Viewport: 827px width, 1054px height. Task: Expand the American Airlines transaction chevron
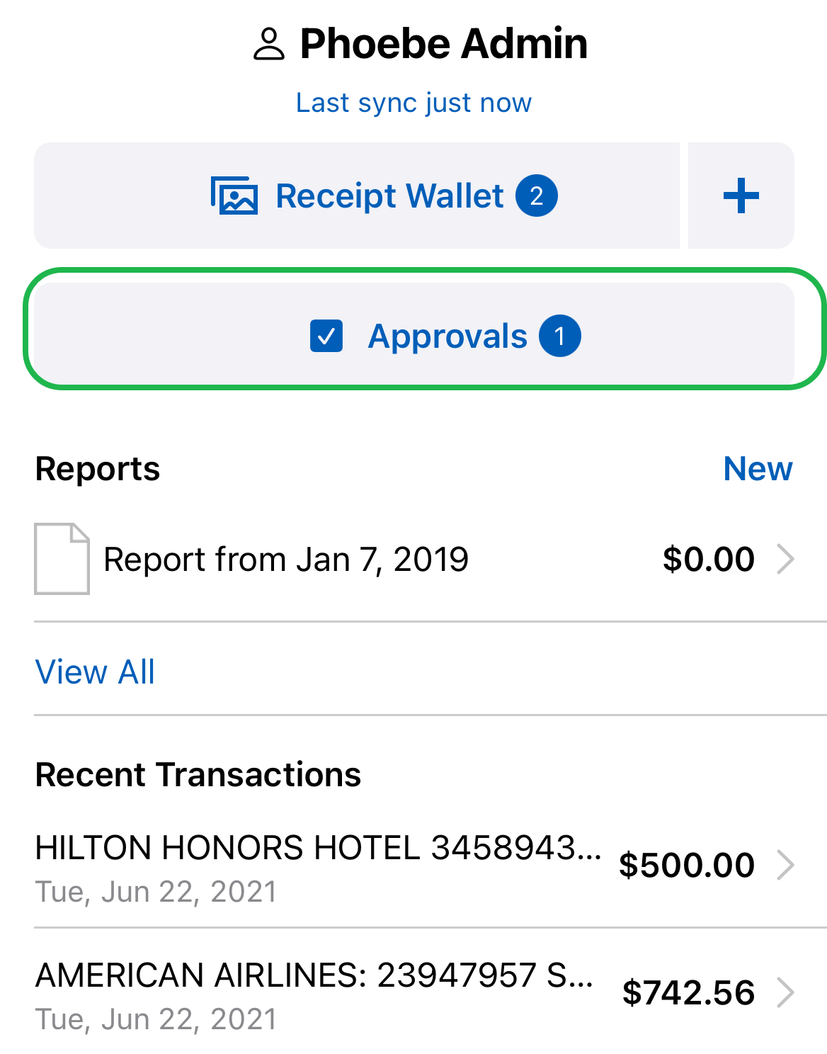[x=785, y=992]
